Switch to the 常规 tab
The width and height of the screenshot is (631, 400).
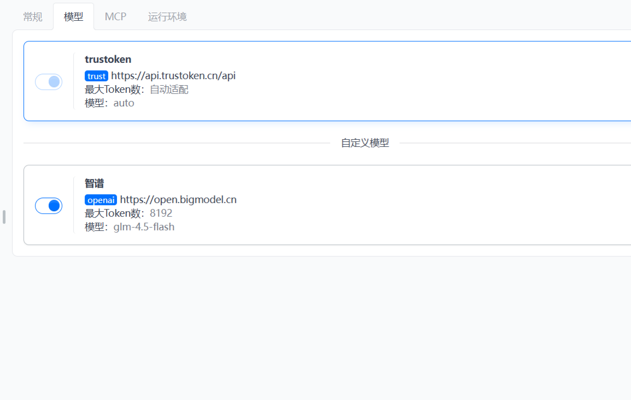(33, 17)
